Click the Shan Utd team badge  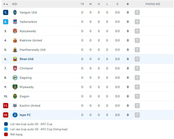15,59
